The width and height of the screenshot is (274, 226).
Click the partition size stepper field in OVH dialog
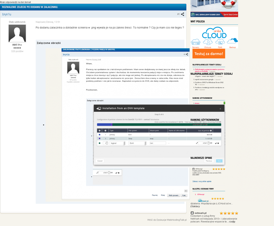coord(204,143)
